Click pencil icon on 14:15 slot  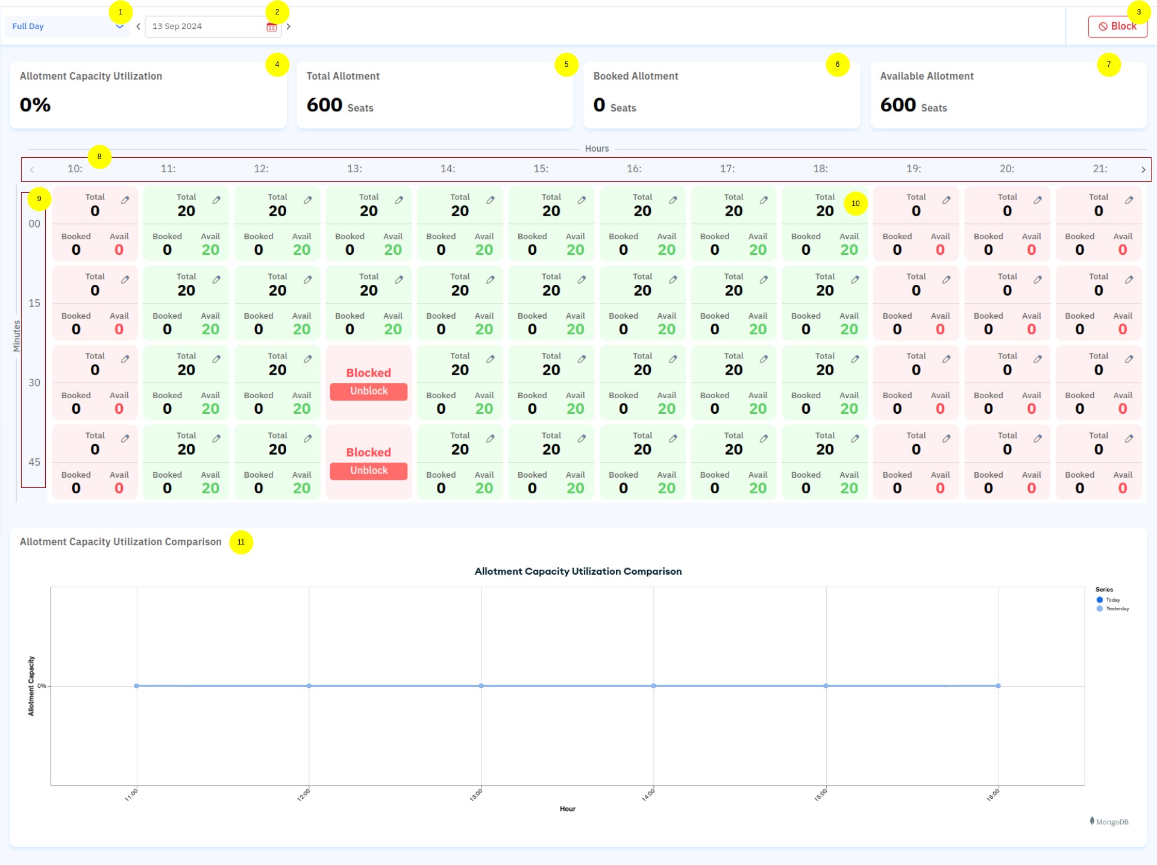[x=491, y=279]
